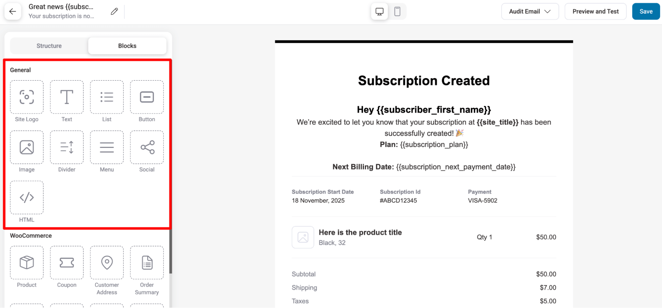662x308 pixels.
Task: Add the Order Summary block
Action: pyautogui.click(x=147, y=263)
